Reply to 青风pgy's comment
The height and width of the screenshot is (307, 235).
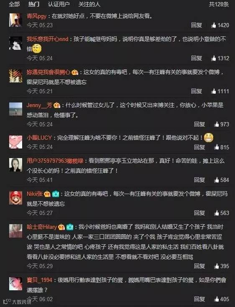point(197,25)
